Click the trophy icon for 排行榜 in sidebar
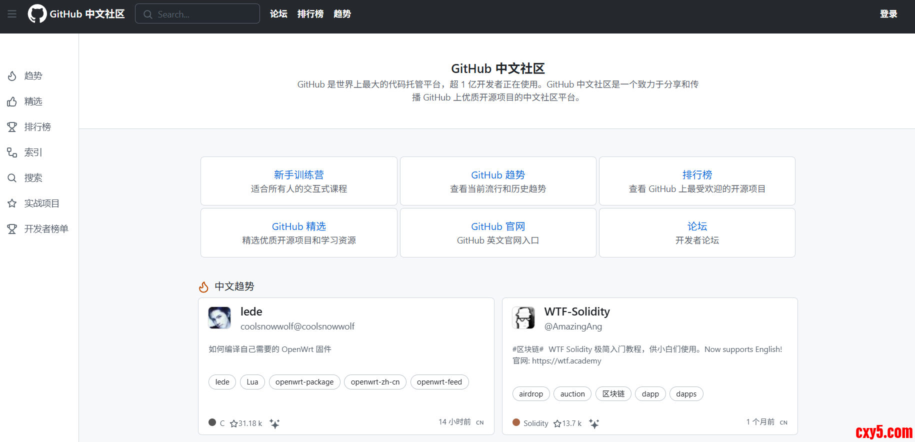The height and width of the screenshot is (442, 915). 12,127
